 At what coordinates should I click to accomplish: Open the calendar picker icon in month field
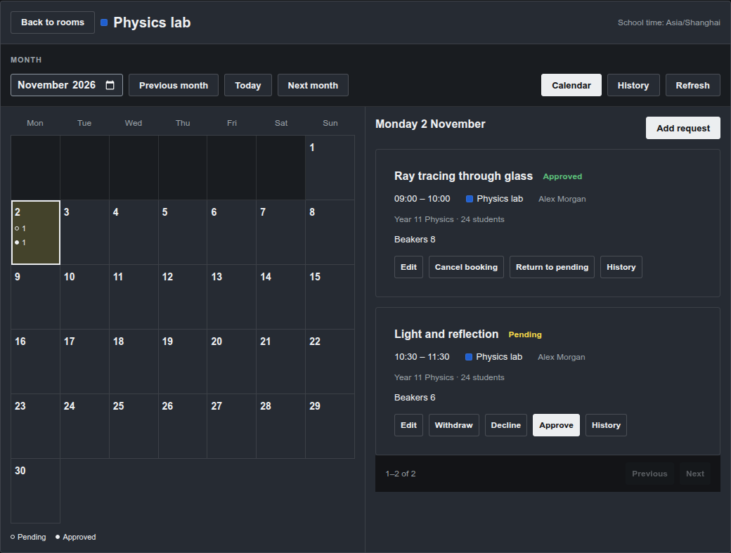110,85
